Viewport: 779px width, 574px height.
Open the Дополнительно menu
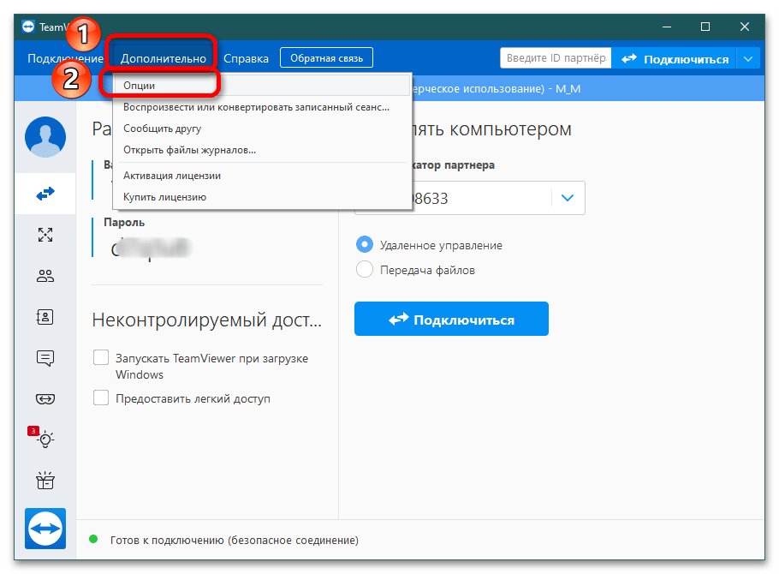point(164,59)
